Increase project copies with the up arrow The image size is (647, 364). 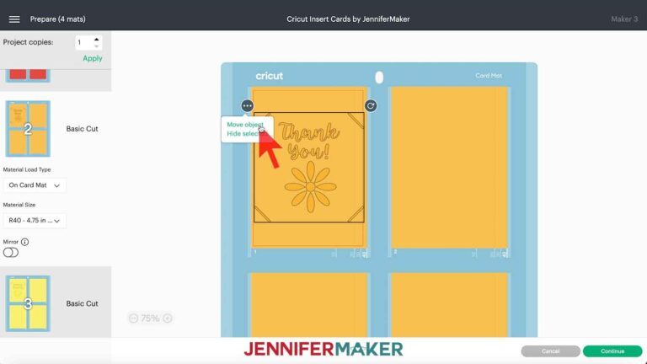coord(97,40)
